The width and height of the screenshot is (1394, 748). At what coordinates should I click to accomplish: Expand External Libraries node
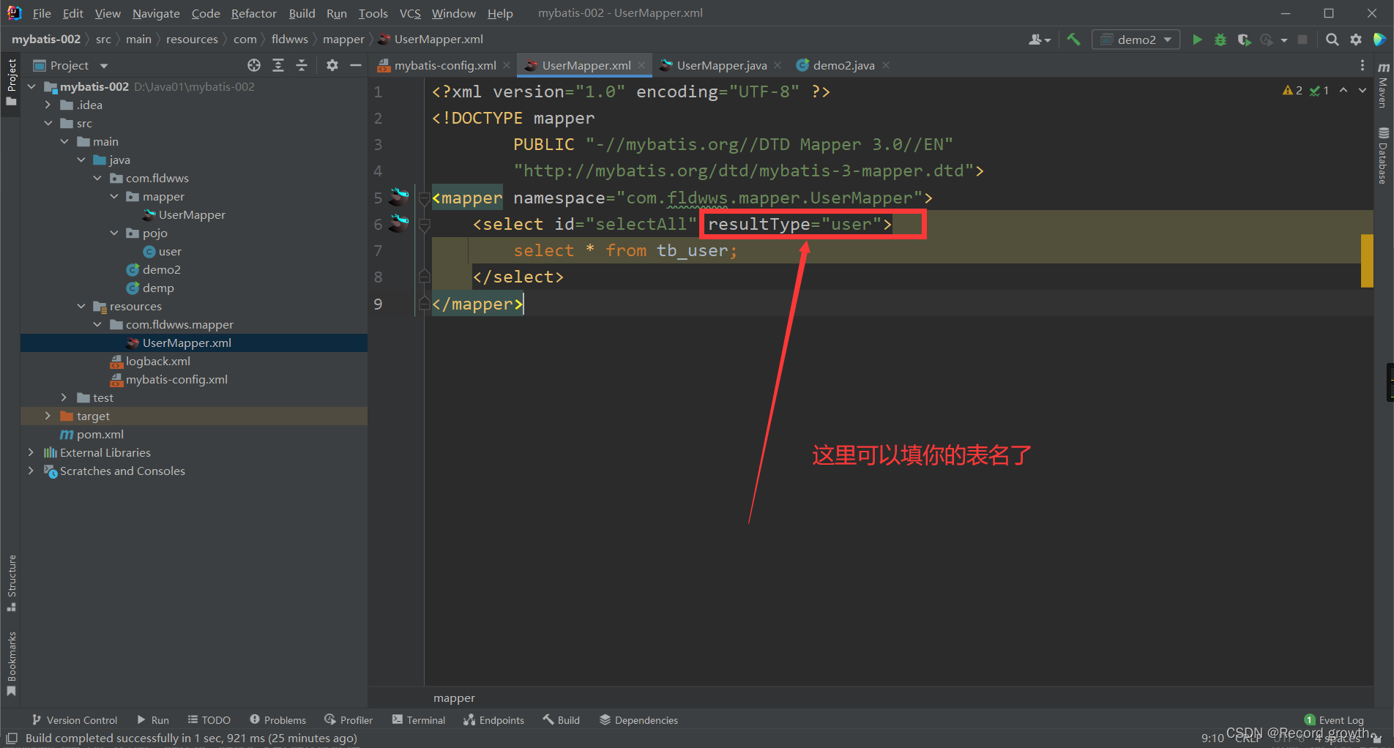coord(31,452)
